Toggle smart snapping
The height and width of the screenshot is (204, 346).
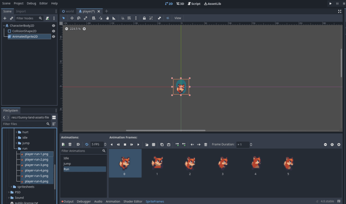[122, 18]
